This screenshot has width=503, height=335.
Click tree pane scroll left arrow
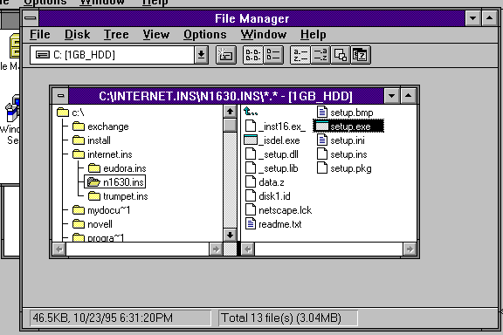pos(59,250)
